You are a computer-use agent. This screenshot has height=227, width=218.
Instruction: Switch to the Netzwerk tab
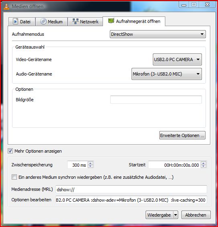(85, 22)
